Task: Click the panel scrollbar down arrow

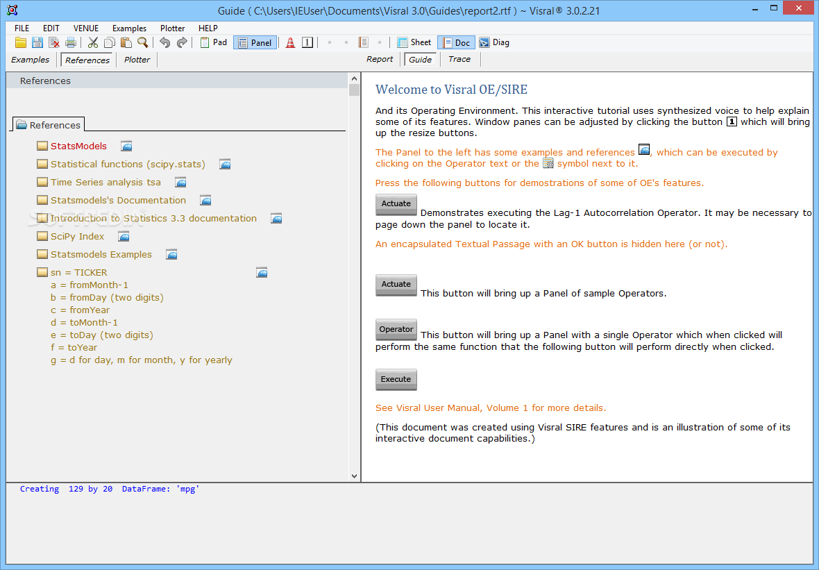Action: (x=354, y=476)
